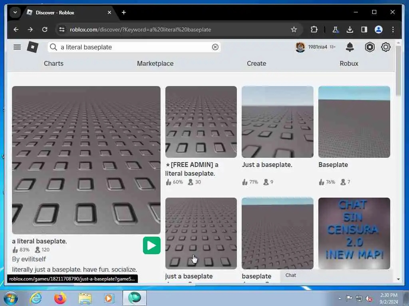The width and height of the screenshot is (409, 306).
Task: Open the browser profile account icon
Action: (x=379, y=29)
